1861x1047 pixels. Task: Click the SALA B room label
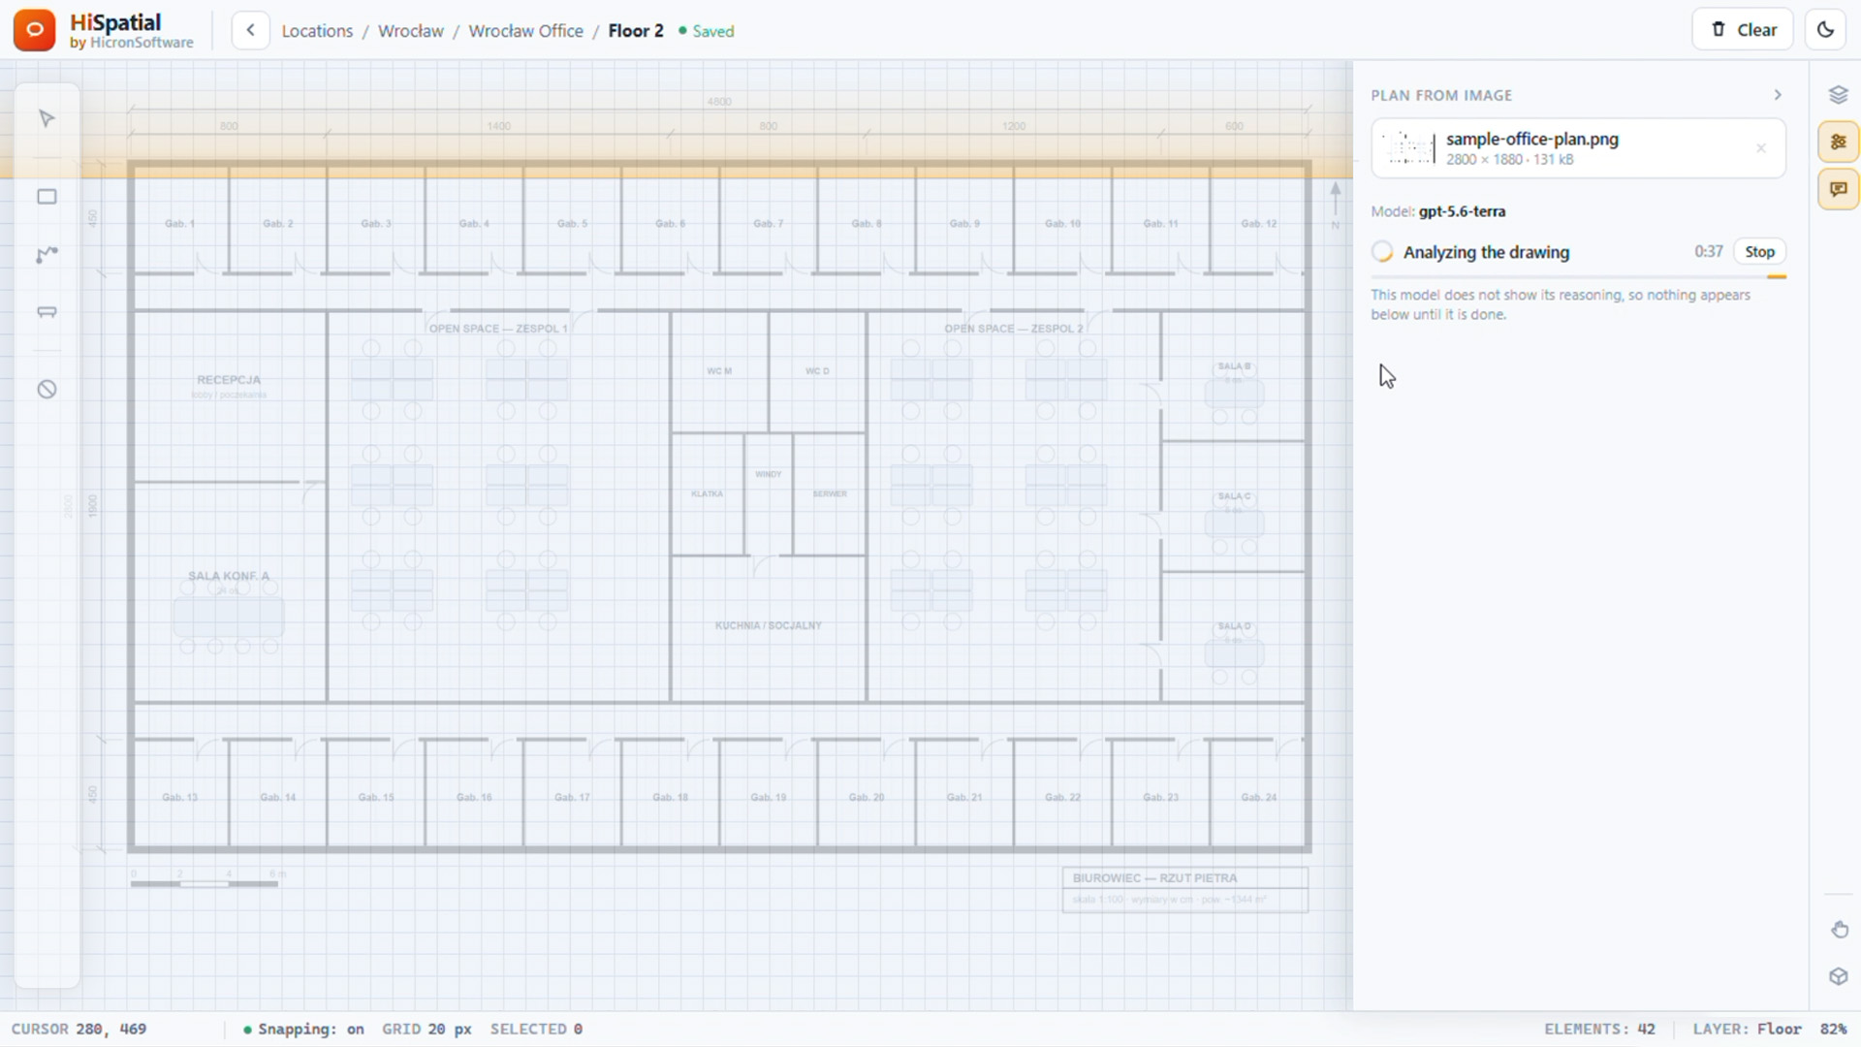point(1234,366)
